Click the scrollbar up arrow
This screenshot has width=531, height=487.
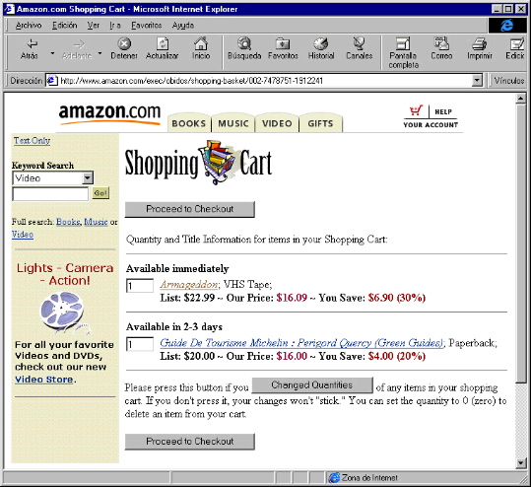(x=520, y=99)
